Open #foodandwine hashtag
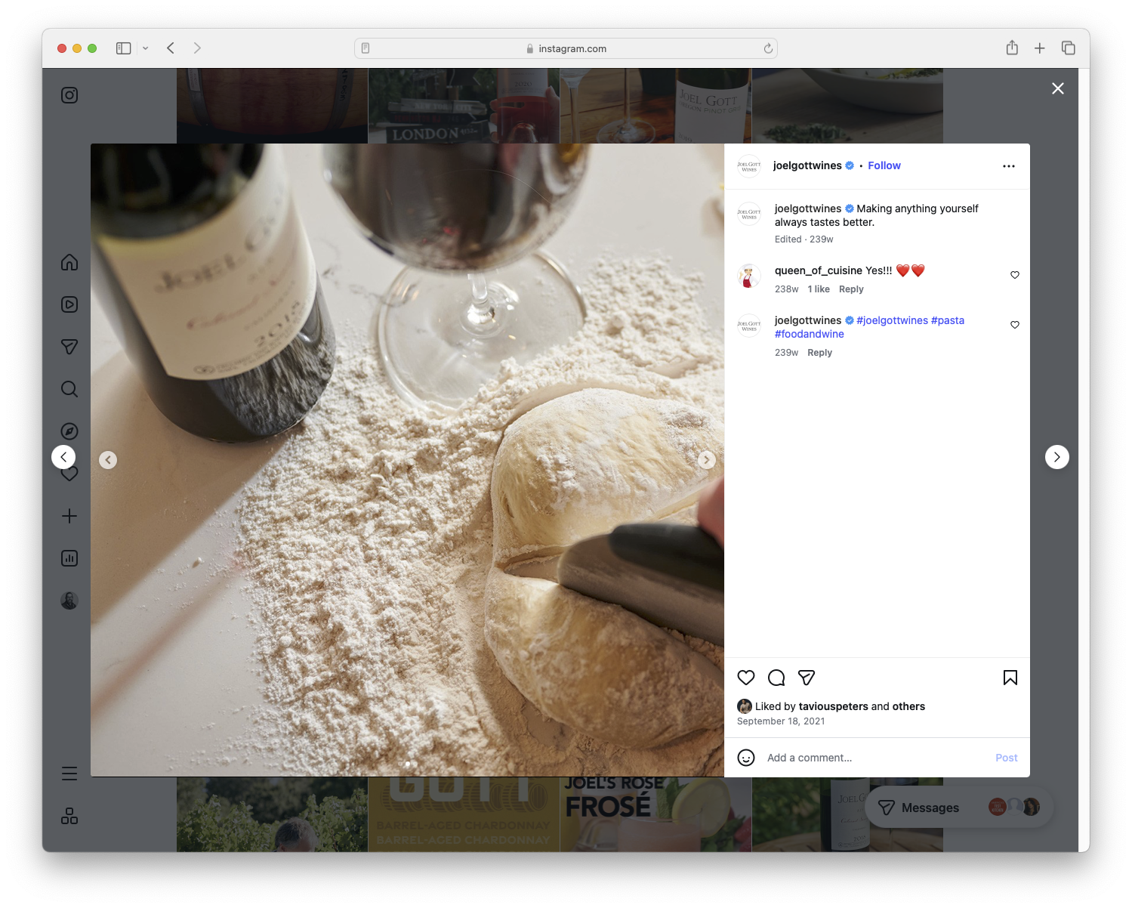This screenshot has width=1132, height=908. coord(810,334)
